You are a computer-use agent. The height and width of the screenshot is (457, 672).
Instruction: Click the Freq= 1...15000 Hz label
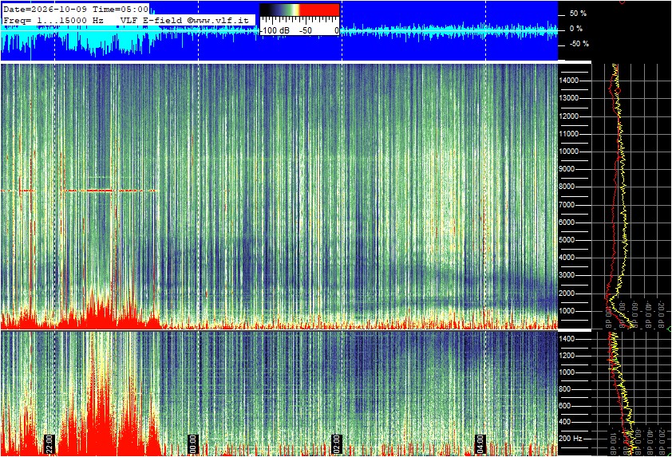pos(53,20)
